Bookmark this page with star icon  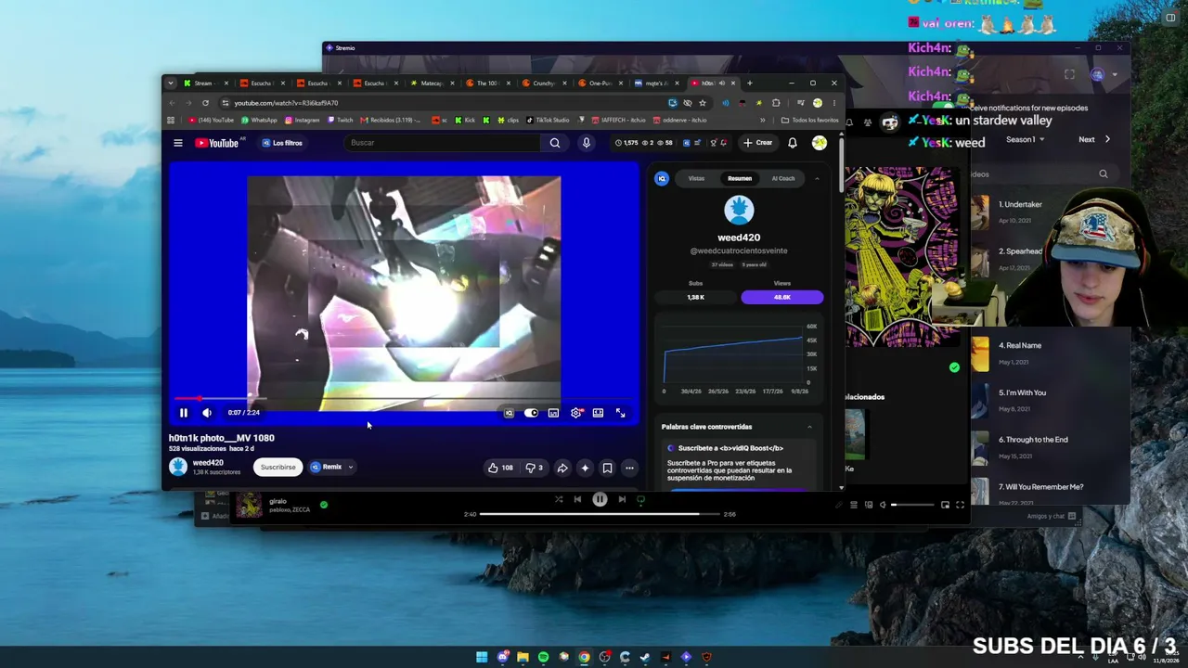[x=703, y=103]
